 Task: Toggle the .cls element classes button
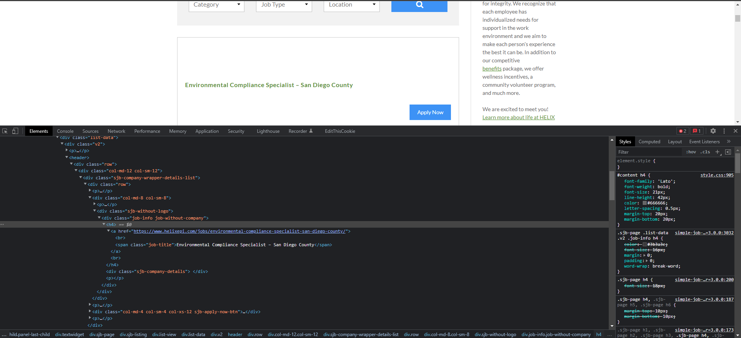(x=705, y=152)
